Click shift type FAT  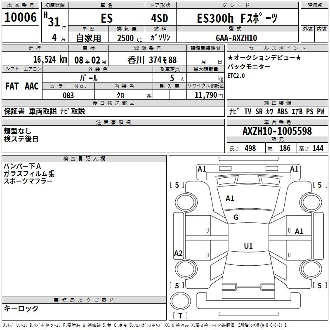coord(12,86)
